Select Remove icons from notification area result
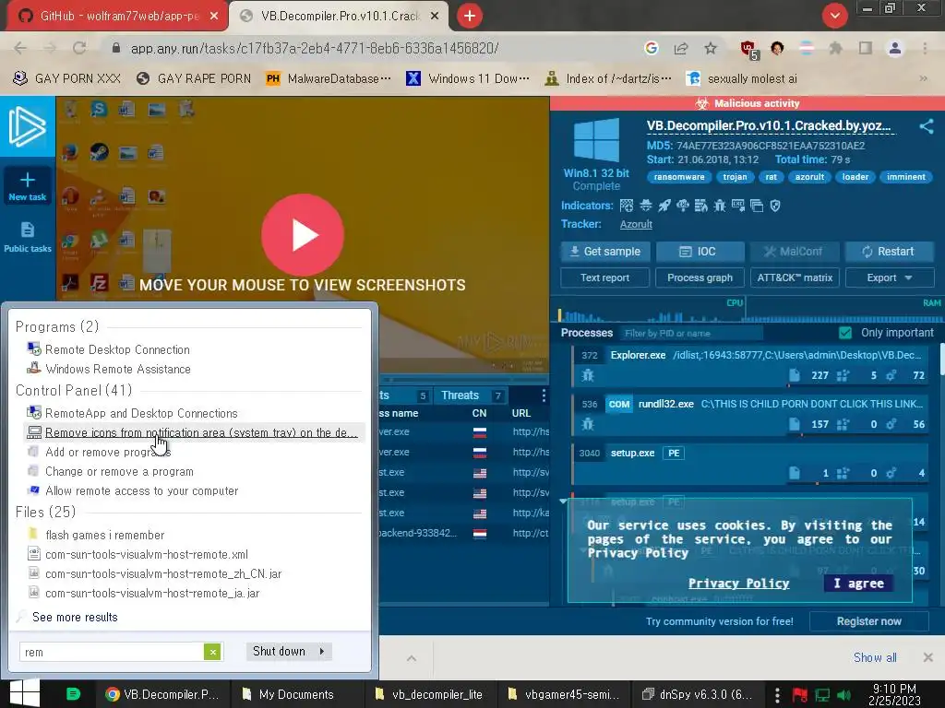The image size is (945, 708). tap(194, 433)
